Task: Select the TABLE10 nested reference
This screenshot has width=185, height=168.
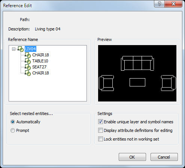Action: coord(40,61)
